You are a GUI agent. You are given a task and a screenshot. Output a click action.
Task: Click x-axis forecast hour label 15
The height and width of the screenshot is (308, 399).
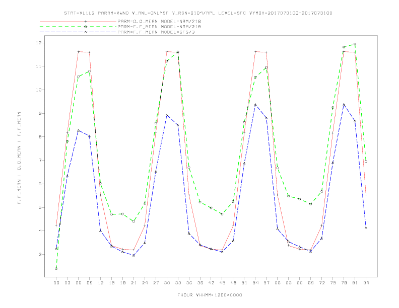coord(111,283)
